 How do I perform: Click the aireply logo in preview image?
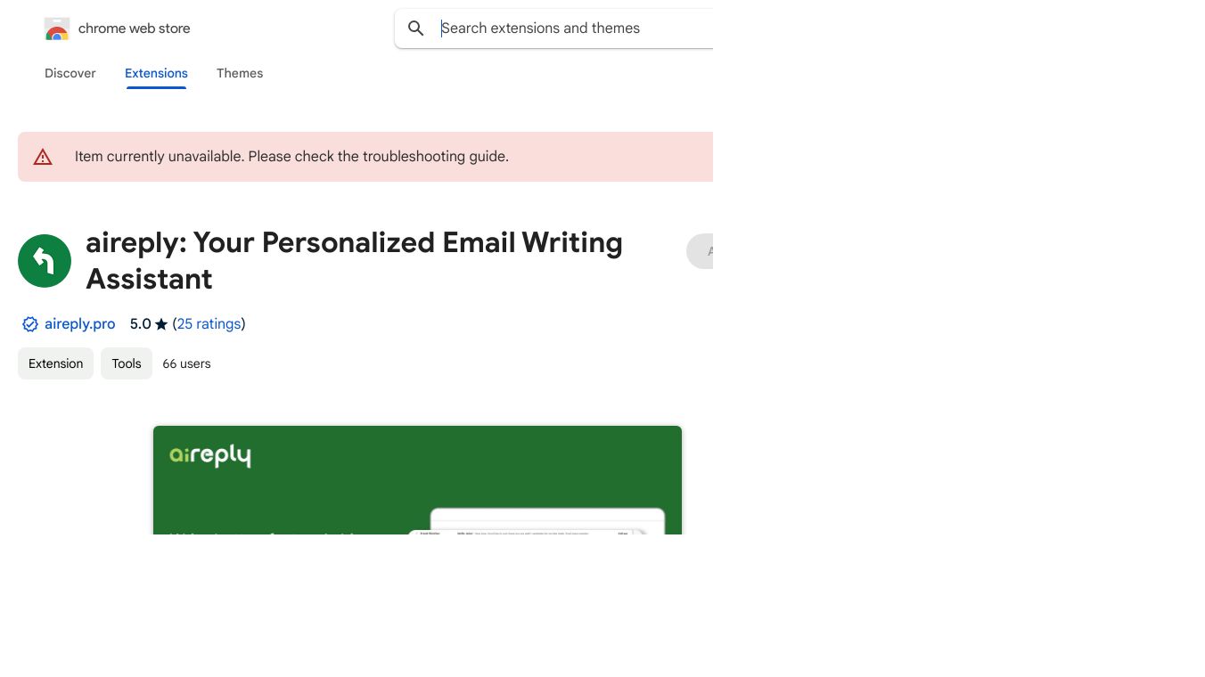[x=210, y=455]
